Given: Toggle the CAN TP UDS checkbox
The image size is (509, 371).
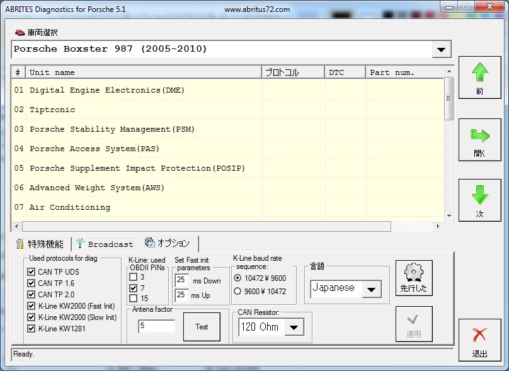Looking at the screenshot, I should [x=31, y=271].
